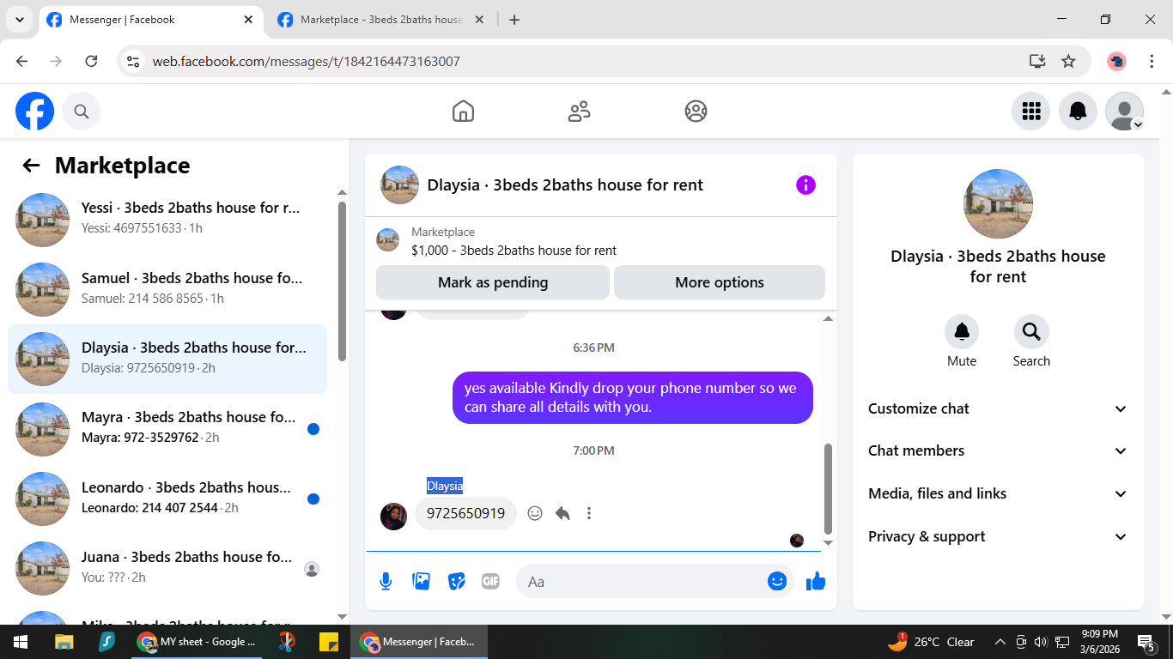The image size is (1173, 659).
Task: Choose a GIF with the GIF icon
Action: (x=490, y=582)
